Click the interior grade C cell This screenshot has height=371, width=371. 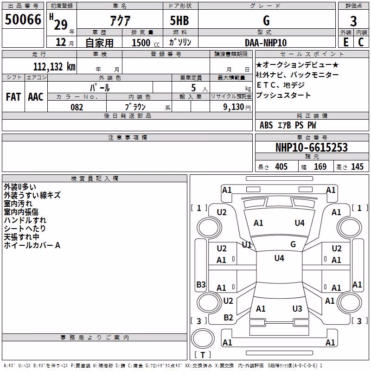(361, 42)
